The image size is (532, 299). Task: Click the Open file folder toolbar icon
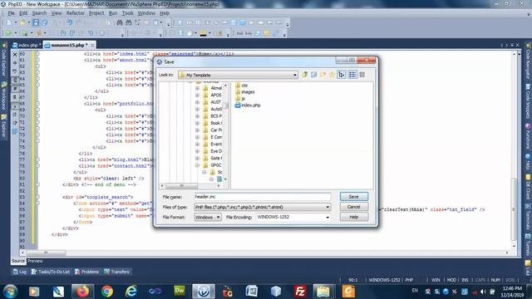(22, 22)
